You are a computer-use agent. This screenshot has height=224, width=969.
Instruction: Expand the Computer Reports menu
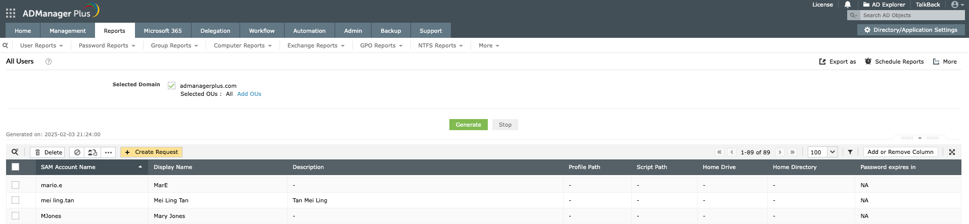pyautogui.click(x=243, y=45)
